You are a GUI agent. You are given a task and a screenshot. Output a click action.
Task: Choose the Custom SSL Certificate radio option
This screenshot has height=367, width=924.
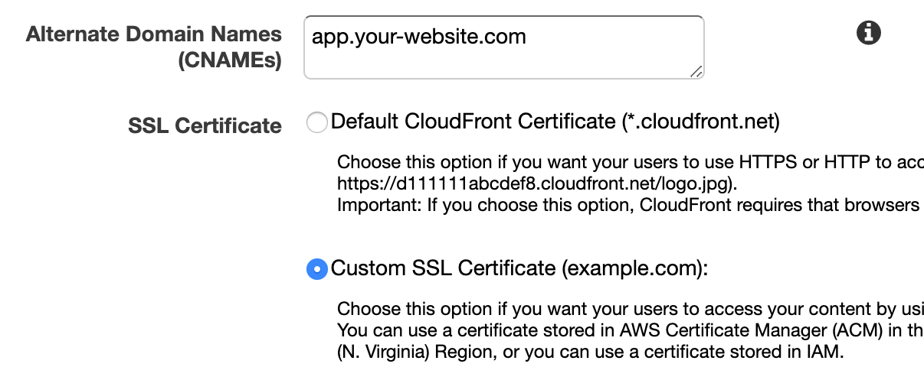316,269
